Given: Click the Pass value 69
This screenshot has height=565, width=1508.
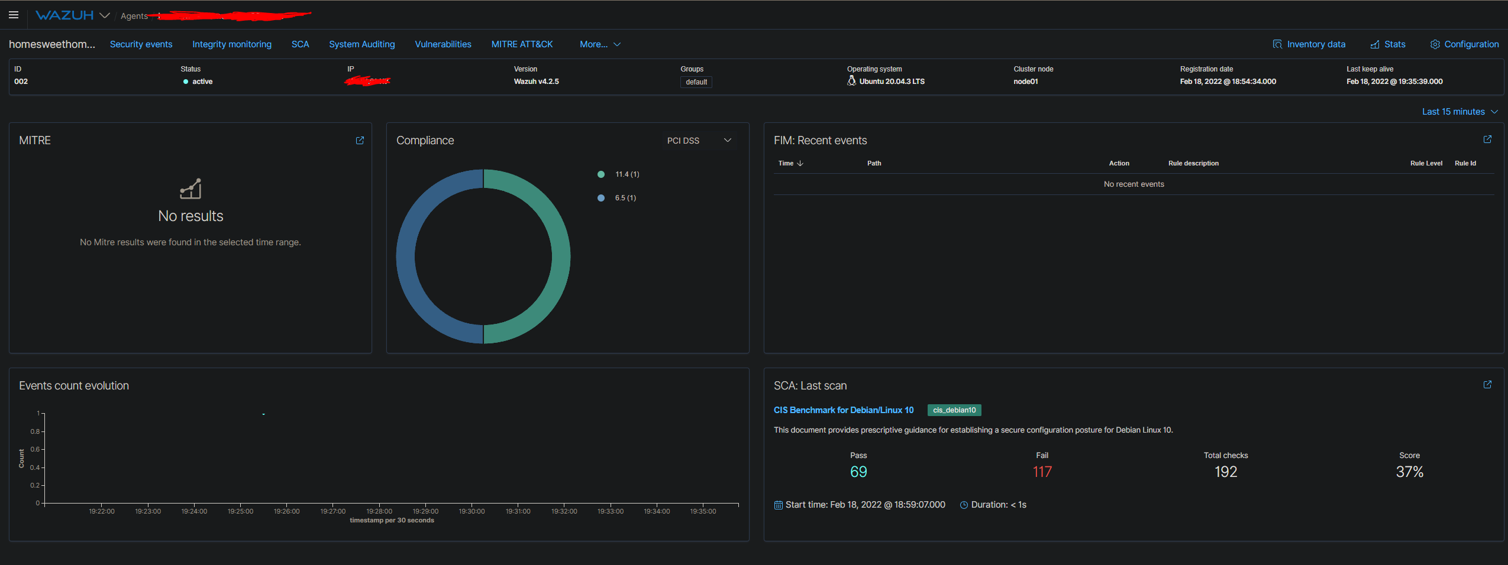Looking at the screenshot, I should 858,472.
